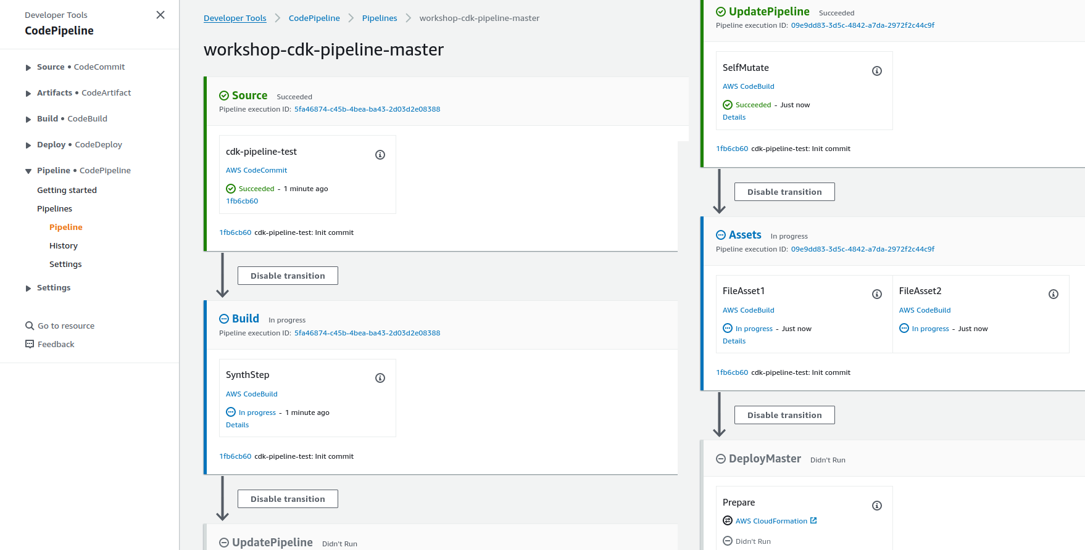Open commit 1fb6cb60 under cdk-pipeline-test Succeeded
The height and width of the screenshot is (550, 1085).
[x=242, y=201]
